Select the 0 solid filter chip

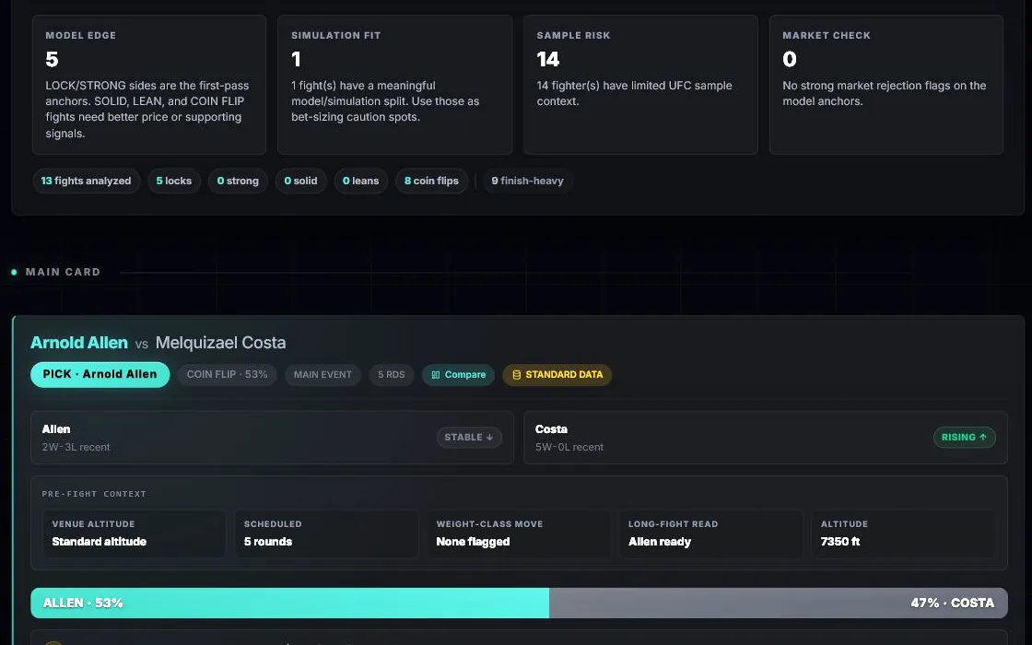pyautogui.click(x=300, y=181)
